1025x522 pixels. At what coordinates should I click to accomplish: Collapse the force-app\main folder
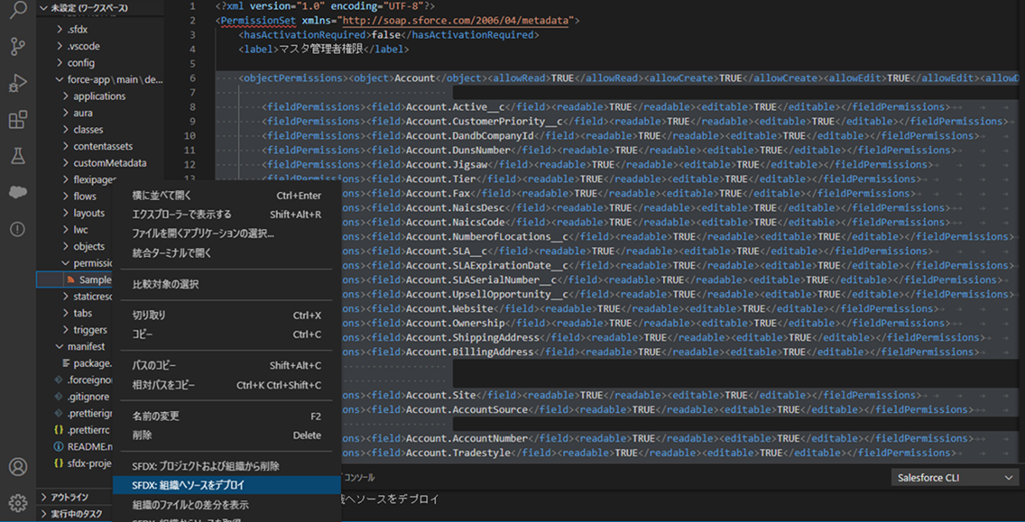pos(60,79)
